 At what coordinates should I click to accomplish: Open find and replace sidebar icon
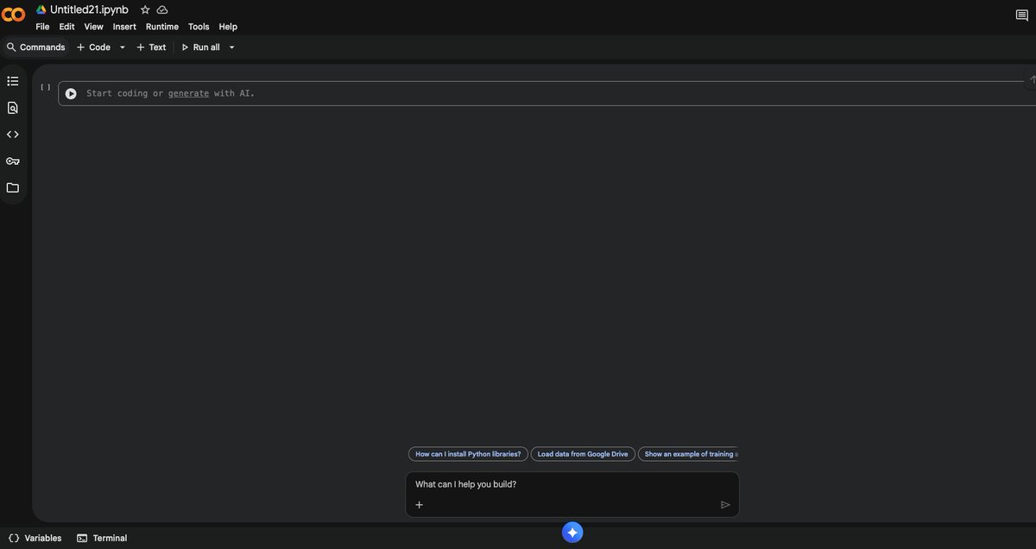[x=13, y=108]
